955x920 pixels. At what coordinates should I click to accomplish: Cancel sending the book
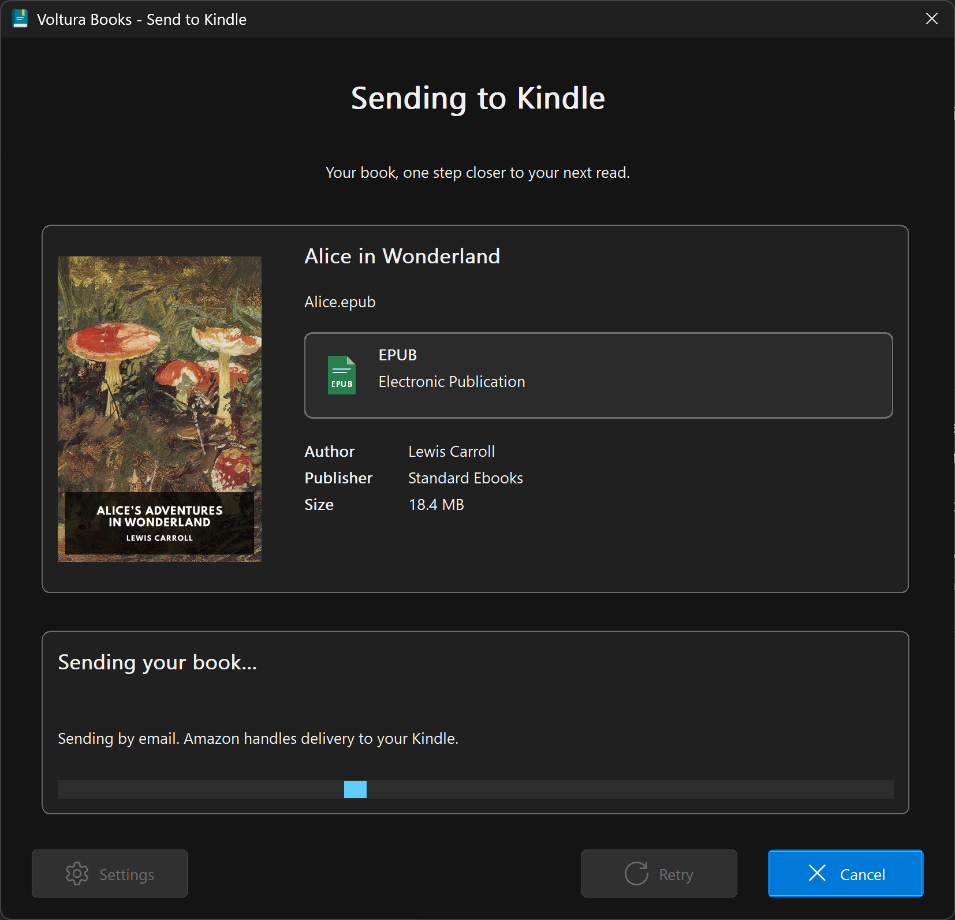(x=845, y=873)
